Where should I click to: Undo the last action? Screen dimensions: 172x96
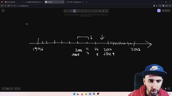[x=16, y=89]
